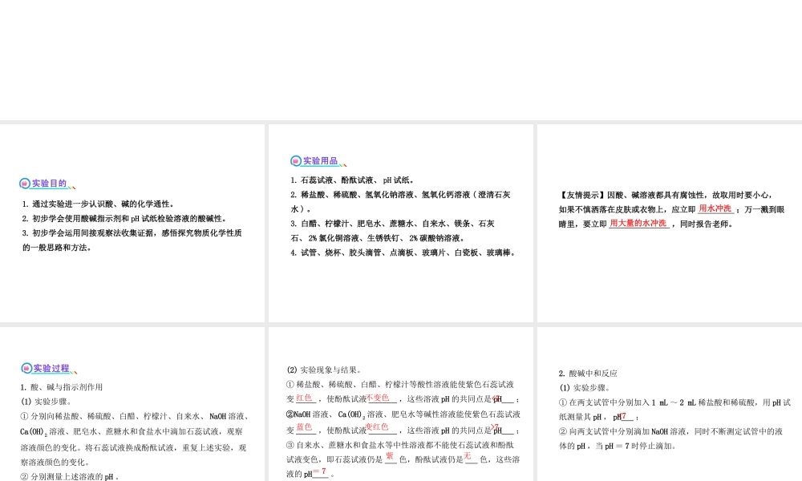The image size is (802, 481).
Task: Click the 实验过程 heading icon
Action: tap(26, 369)
